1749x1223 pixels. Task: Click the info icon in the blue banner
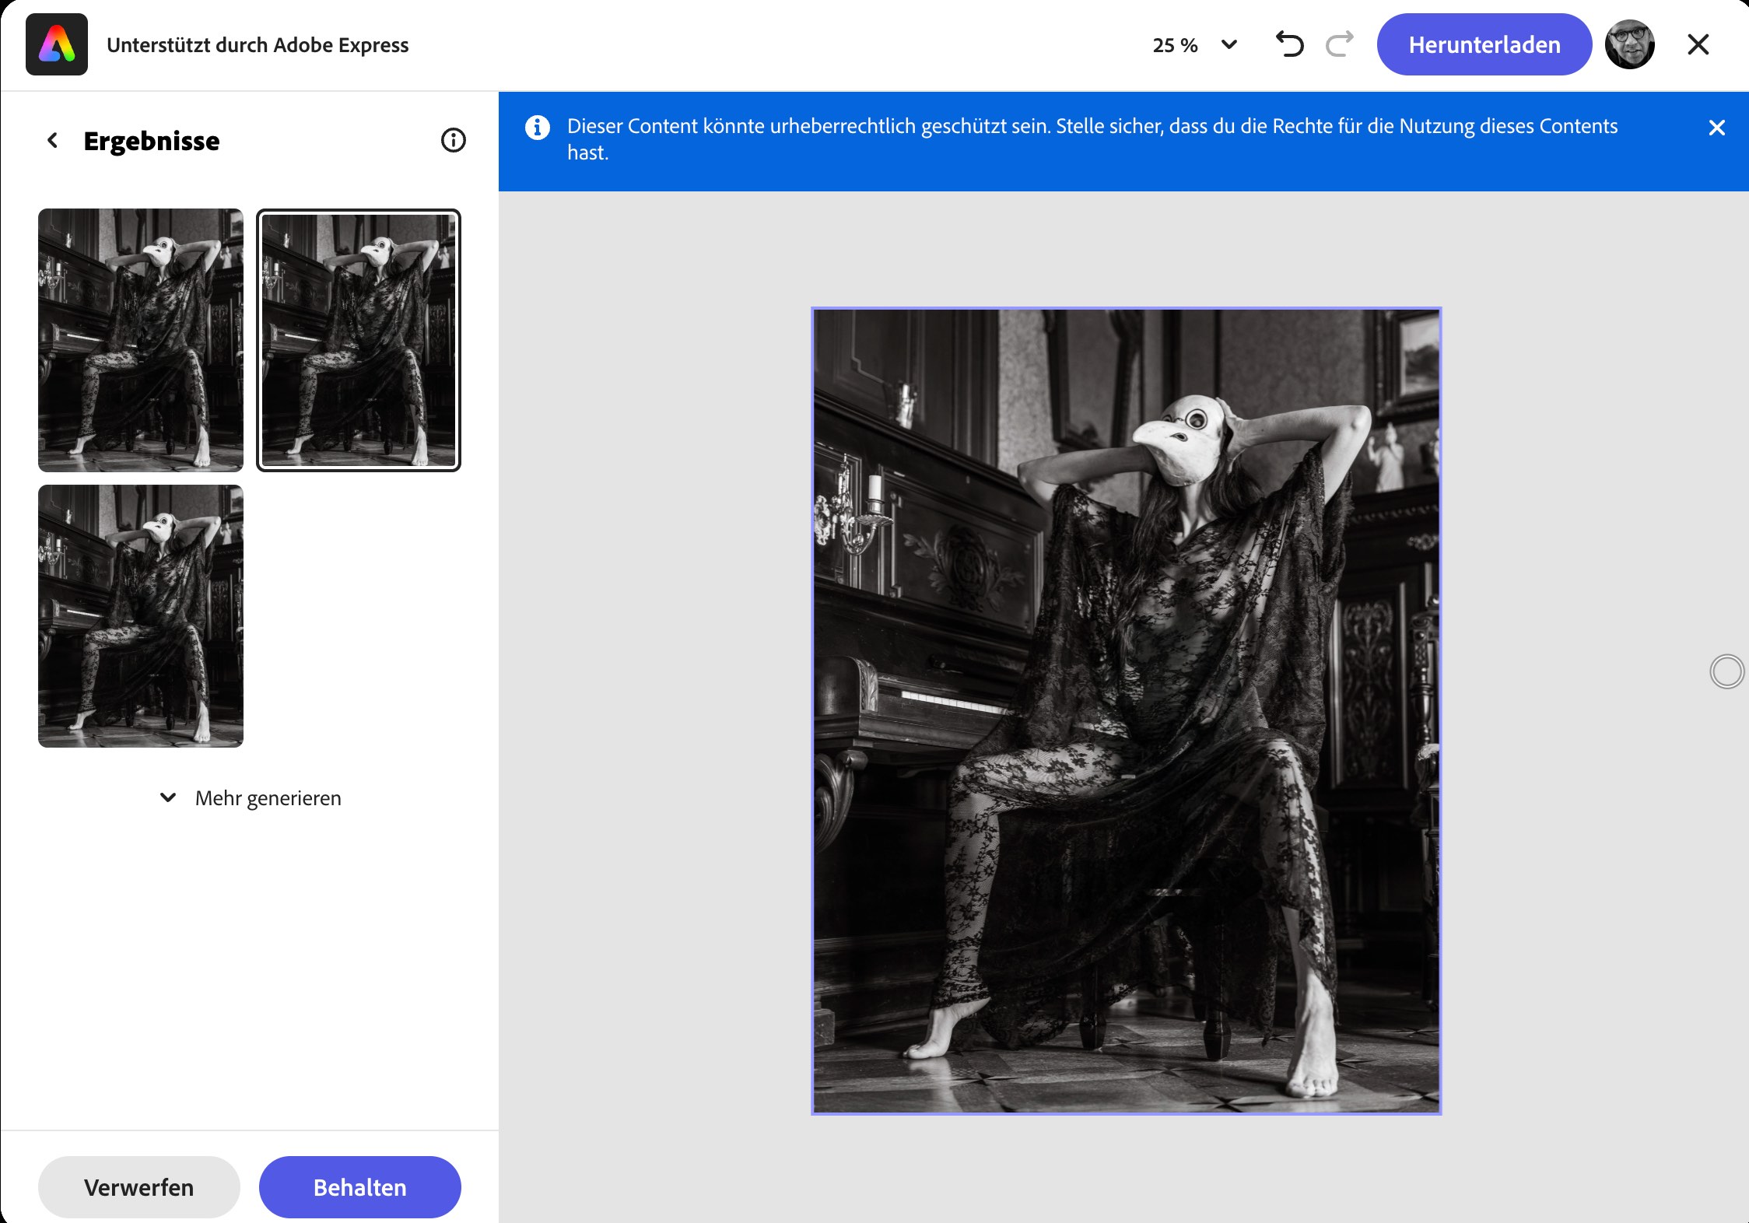click(537, 128)
